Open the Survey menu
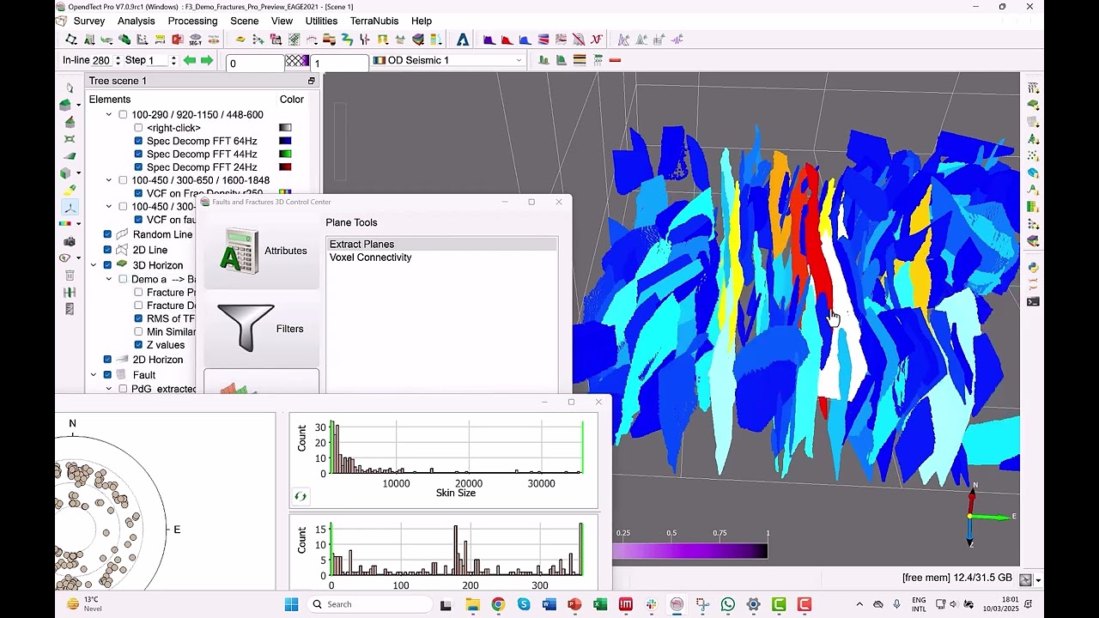 (89, 21)
